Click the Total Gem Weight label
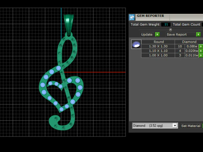Viewport: 203px width, 152px height. tap(145, 24)
